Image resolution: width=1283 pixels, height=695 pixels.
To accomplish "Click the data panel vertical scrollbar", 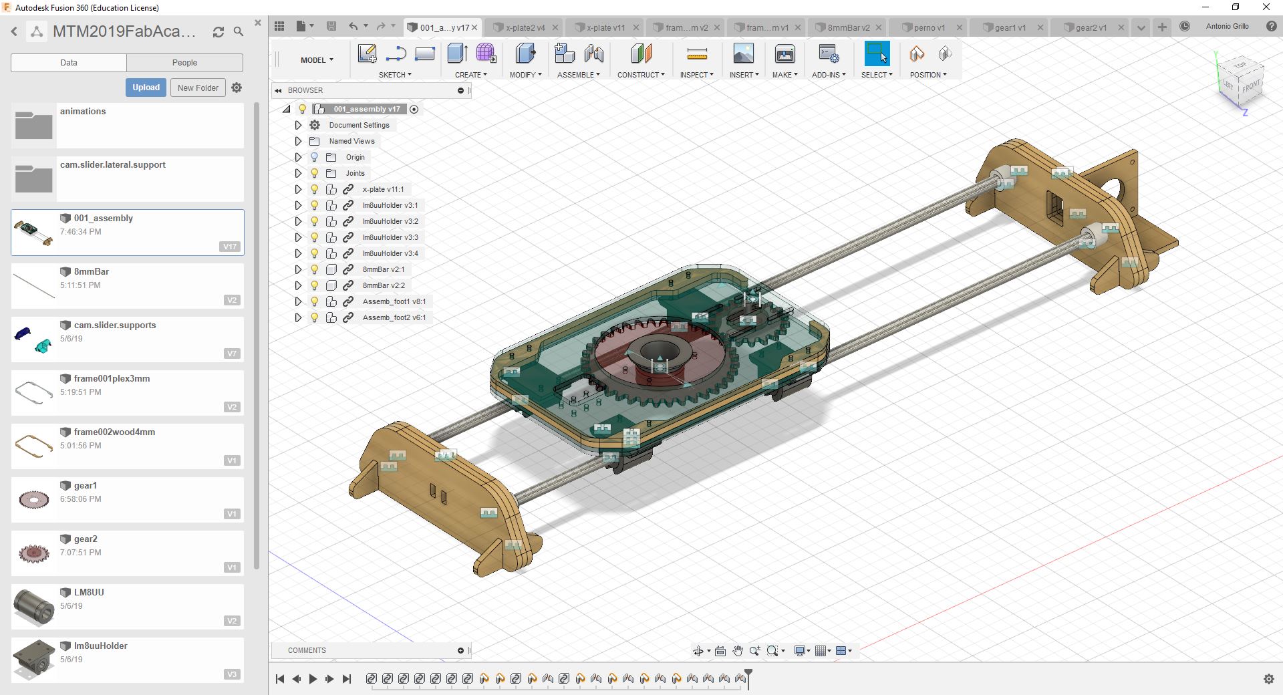I will click(x=257, y=334).
